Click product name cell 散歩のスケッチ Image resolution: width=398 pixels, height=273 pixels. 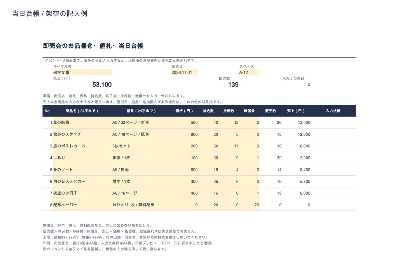click(82, 135)
